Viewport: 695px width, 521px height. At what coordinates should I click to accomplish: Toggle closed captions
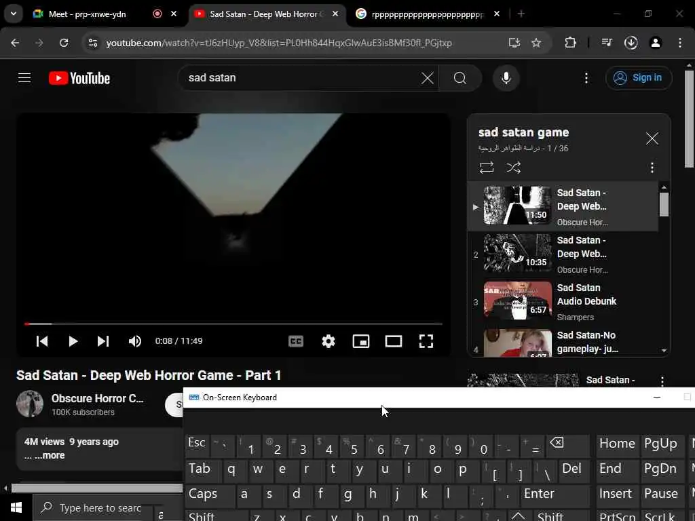[x=296, y=341]
